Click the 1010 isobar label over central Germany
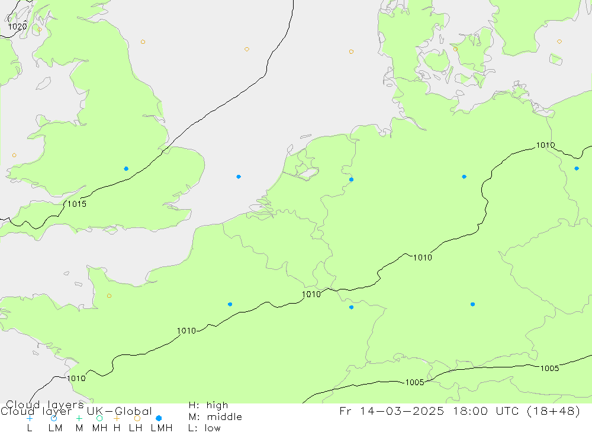 tap(423, 258)
